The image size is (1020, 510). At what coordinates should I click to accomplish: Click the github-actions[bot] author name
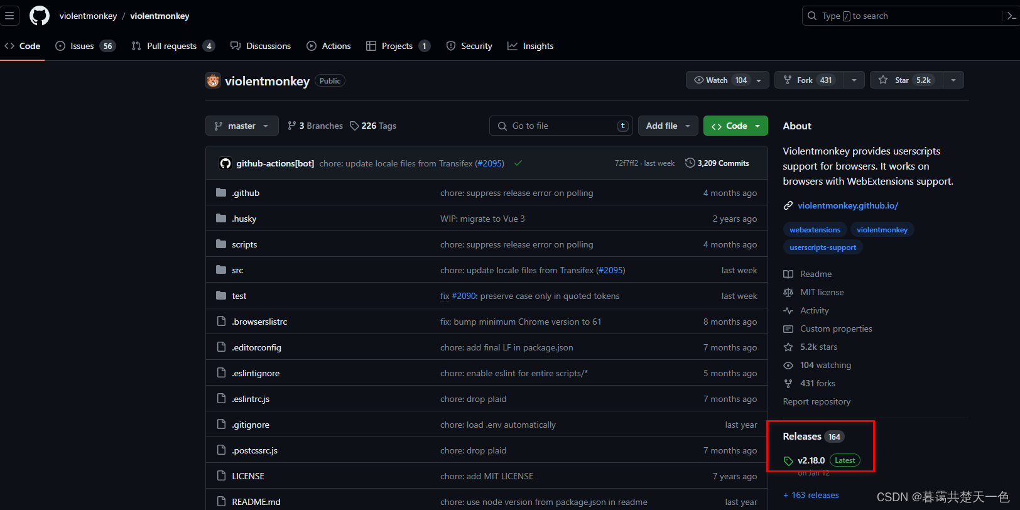[275, 163]
